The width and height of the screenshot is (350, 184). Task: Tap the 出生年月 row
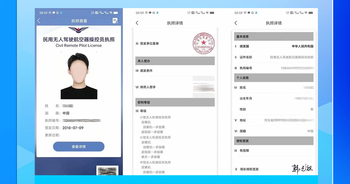[x=274, y=98]
